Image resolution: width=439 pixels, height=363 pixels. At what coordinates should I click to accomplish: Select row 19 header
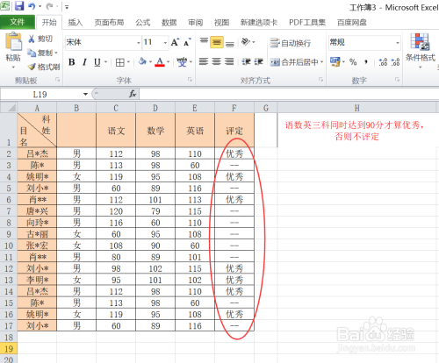[x=9, y=348]
